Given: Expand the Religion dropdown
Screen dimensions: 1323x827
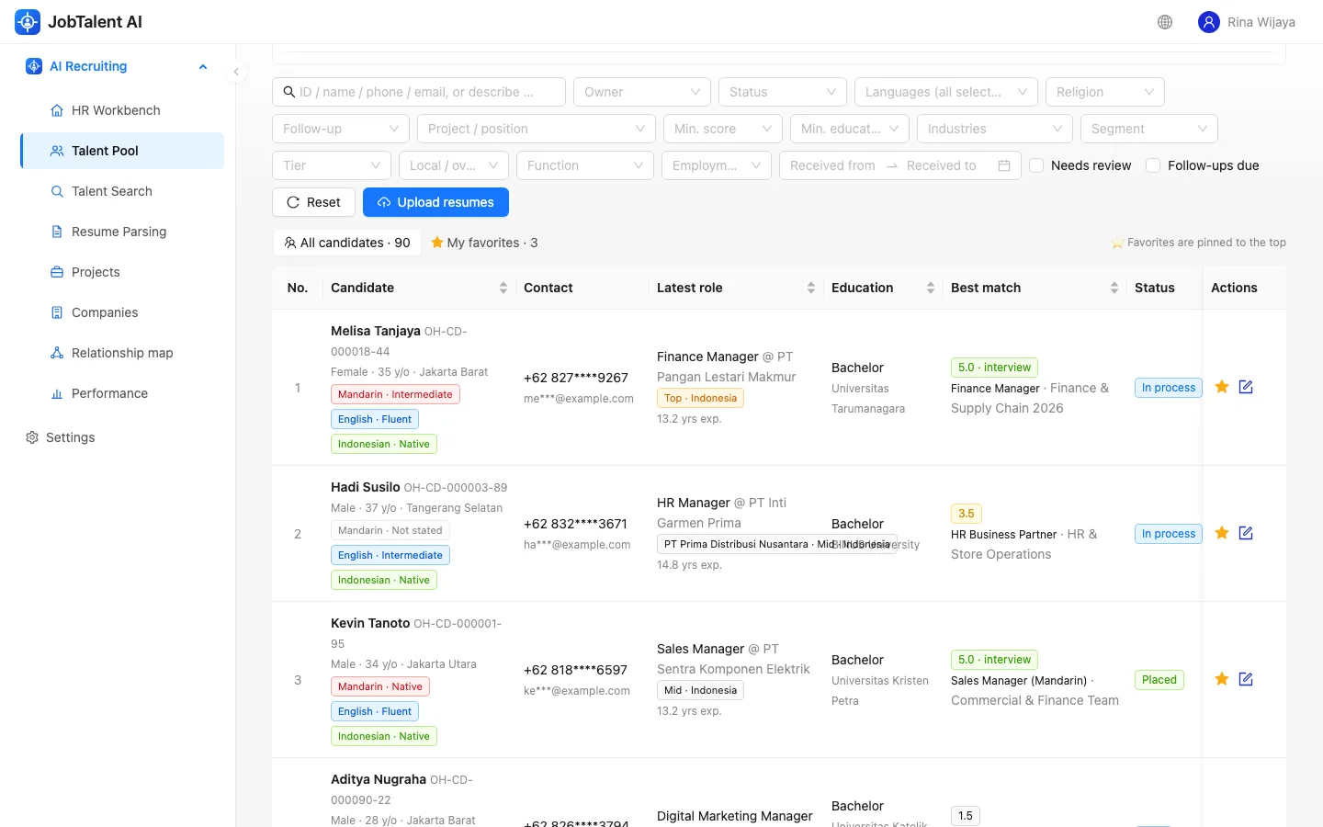Looking at the screenshot, I should pos(1105,92).
